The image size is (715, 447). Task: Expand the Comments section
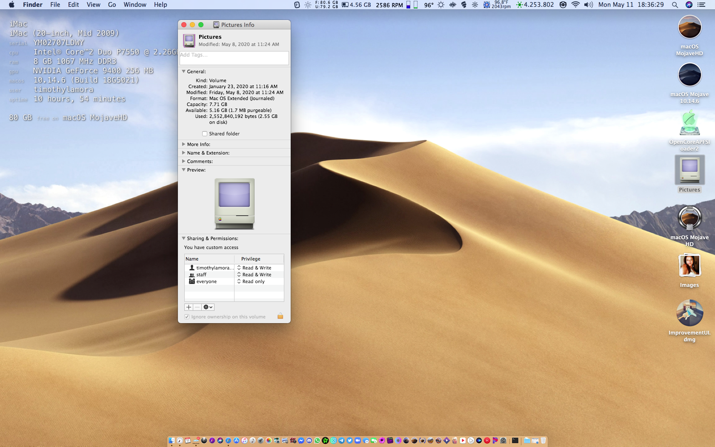point(183,161)
